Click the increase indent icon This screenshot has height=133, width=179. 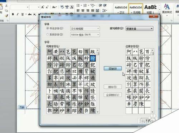coord(105,5)
